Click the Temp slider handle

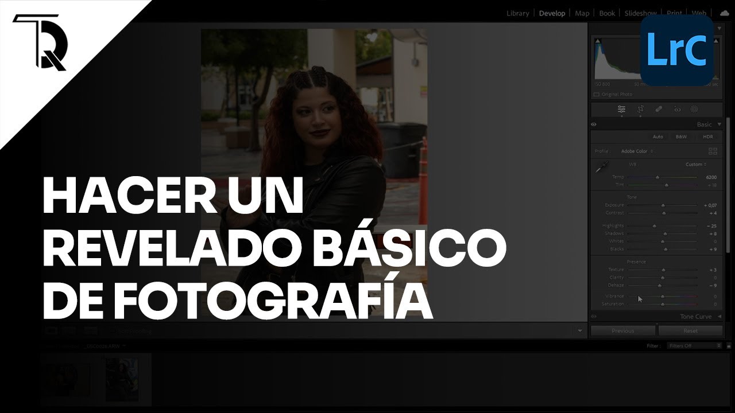click(x=657, y=178)
